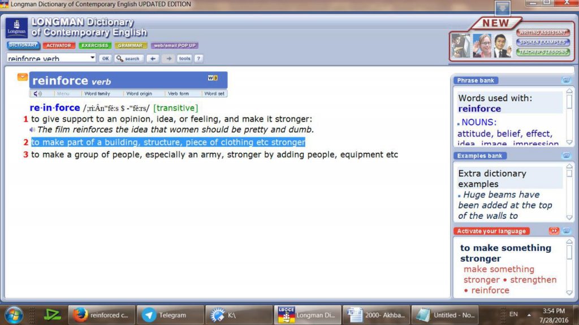579x325 pixels.
Task: Open the DICTIONARY tab
Action: coord(23,45)
